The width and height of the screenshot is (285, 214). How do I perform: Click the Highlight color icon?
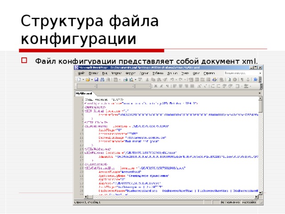point(246,86)
